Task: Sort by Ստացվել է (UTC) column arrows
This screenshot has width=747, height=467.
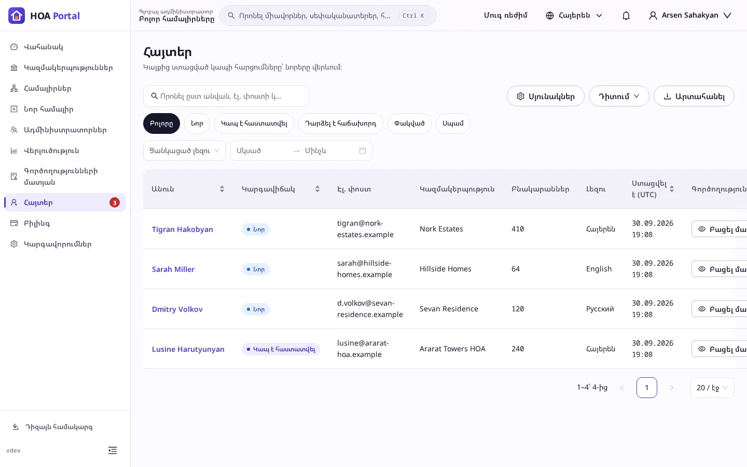Action: (x=672, y=189)
